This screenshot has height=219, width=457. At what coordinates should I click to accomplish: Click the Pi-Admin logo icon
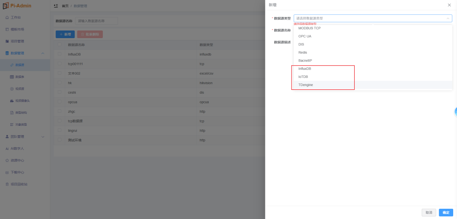coord(6,6)
